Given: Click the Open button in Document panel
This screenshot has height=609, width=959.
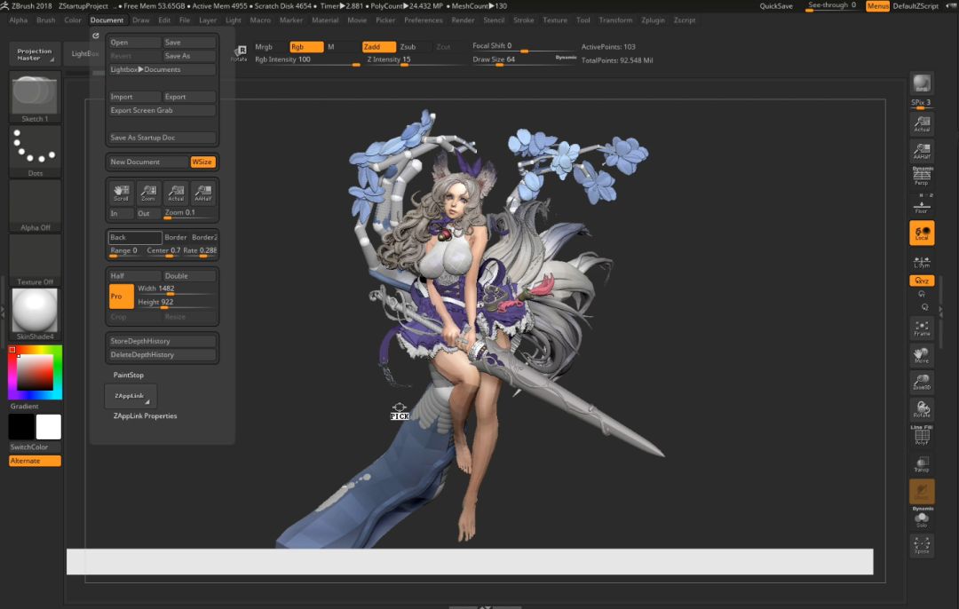Looking at the screenshot, I should pyautogui.click(x=134, y=43).
